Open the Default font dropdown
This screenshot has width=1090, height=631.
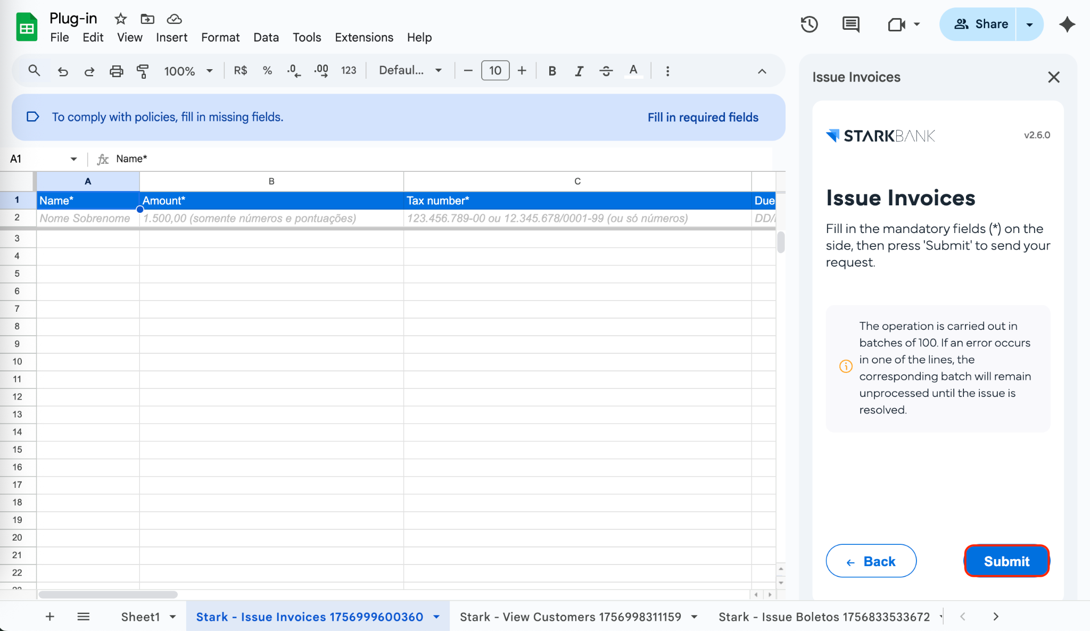tap(410, 71)
